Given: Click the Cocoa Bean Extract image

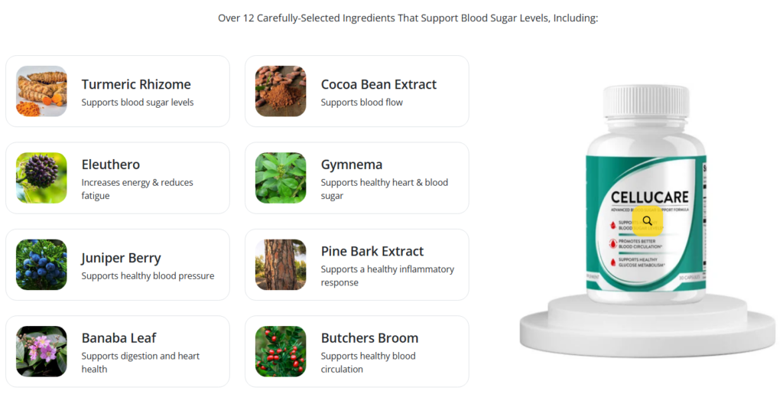Looking at the screenshot, I should pos(281,91).
